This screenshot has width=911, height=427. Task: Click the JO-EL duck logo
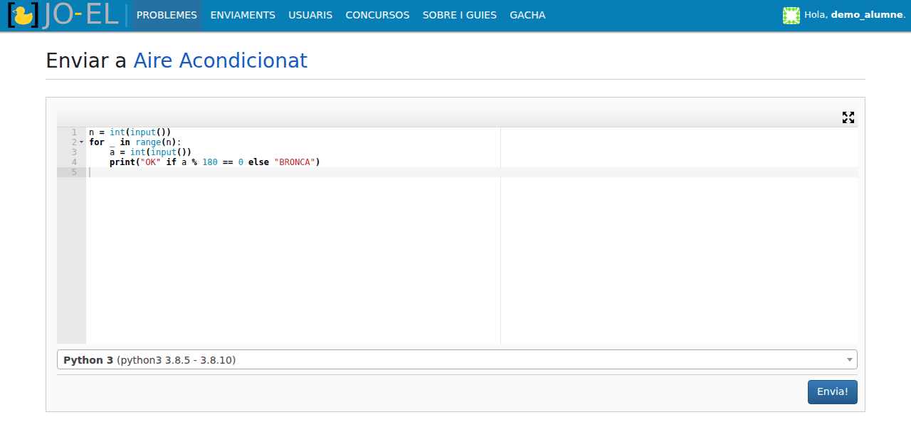(63, 16)
